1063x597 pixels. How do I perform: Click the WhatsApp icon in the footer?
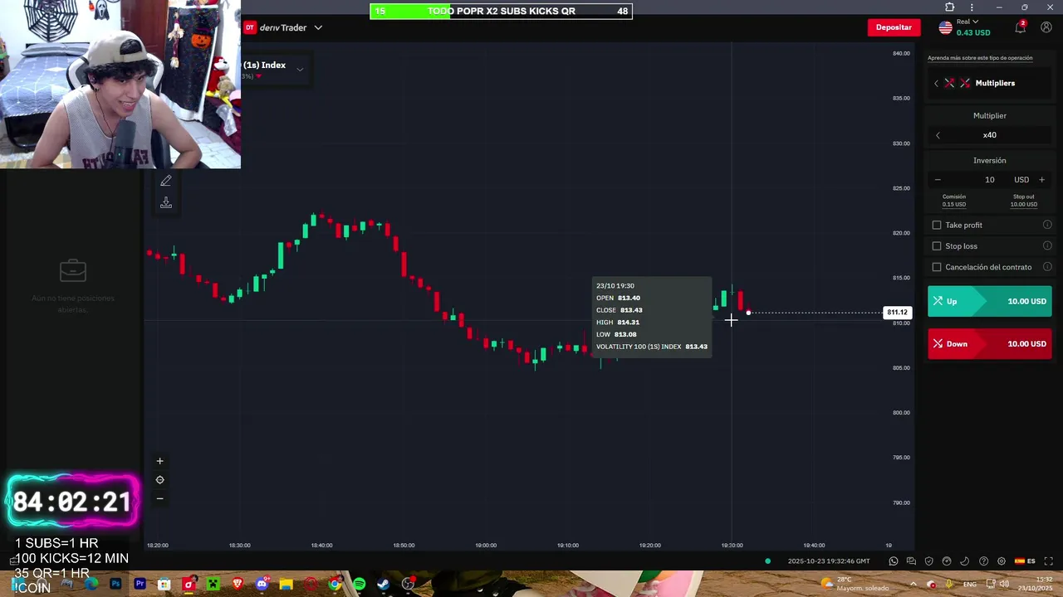pos(894,561)
